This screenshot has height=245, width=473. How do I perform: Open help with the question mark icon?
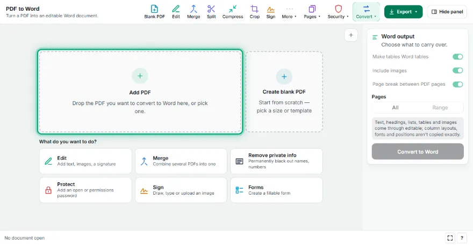point(462,238)
